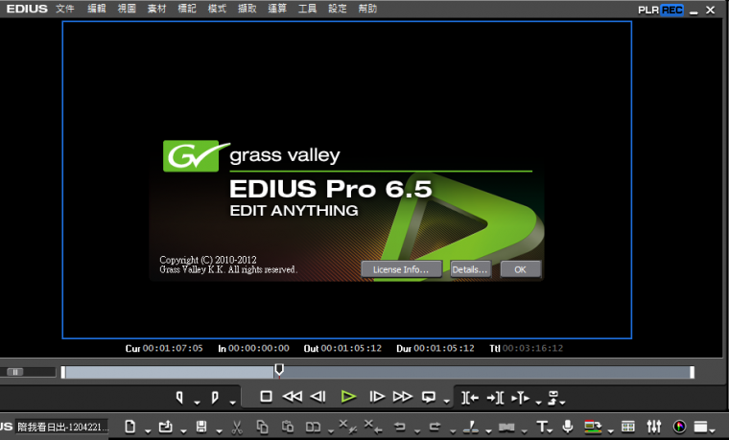Save the project with the floppy icon
729x440 pixels.
(x=201, y=427)
